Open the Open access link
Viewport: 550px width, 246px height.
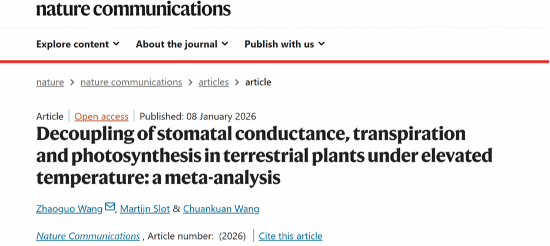click(x=101, y=116)
